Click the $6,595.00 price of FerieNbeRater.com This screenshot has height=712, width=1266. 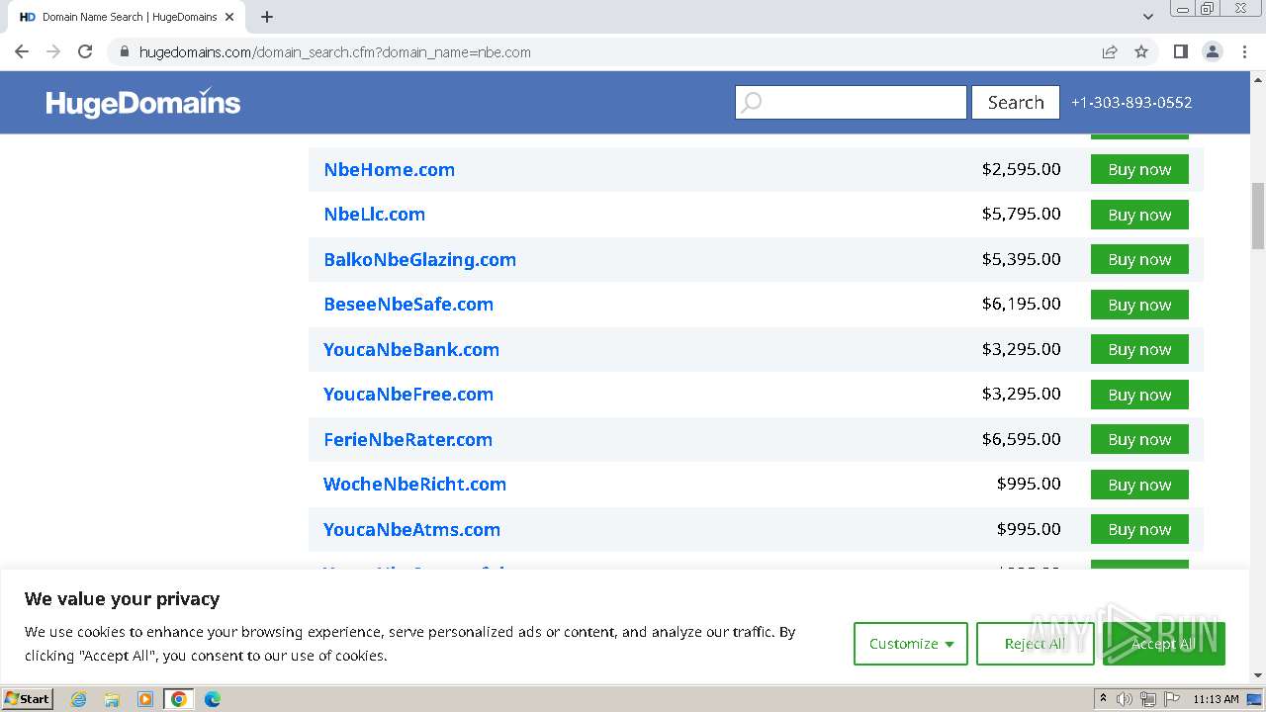coord(1021,439)
